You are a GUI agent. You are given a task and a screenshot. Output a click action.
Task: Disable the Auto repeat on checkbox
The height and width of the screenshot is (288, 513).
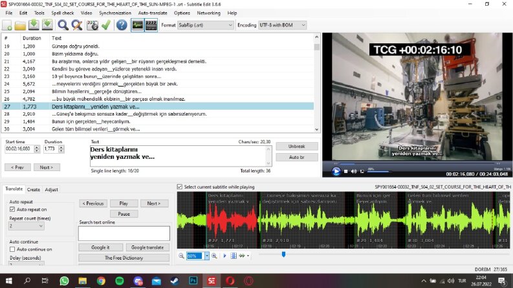[x=12, y=209]
